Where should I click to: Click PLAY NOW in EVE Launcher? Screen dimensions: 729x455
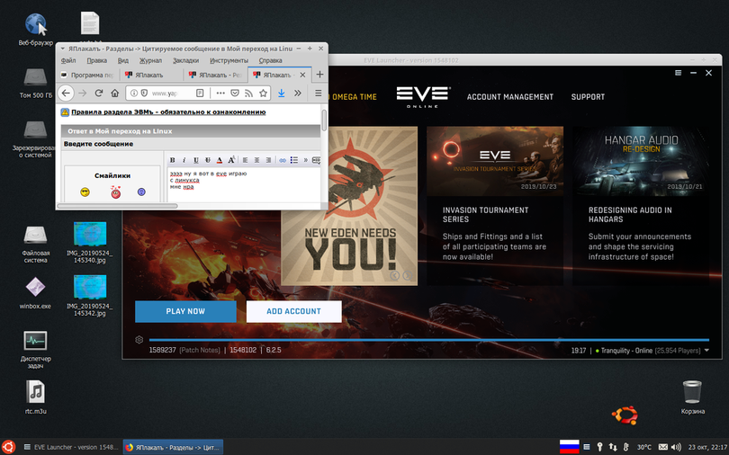(185, 311)
